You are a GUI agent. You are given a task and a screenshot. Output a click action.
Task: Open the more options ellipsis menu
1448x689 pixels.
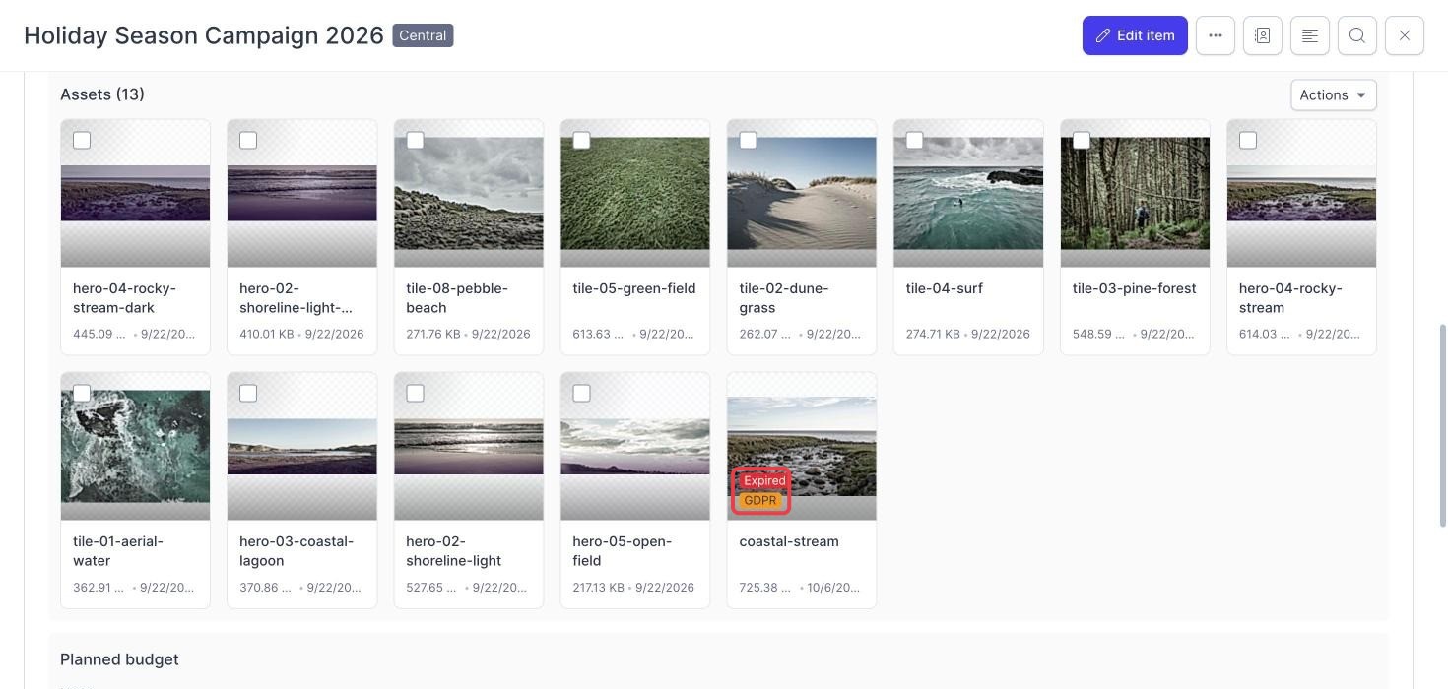coord(1215,35)
